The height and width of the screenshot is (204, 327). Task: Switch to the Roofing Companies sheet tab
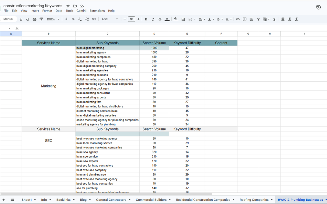pyautogui.click(x=254, y=200)
